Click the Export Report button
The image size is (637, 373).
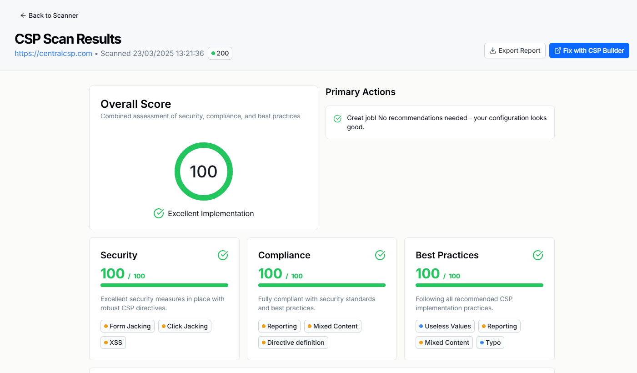tap(515, 50)
